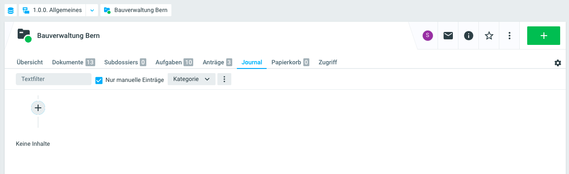This screenshot has height=174, width=569.
Task: Add journal entry with circled plus
Action: pyautogui.click(x=38, y=108)
